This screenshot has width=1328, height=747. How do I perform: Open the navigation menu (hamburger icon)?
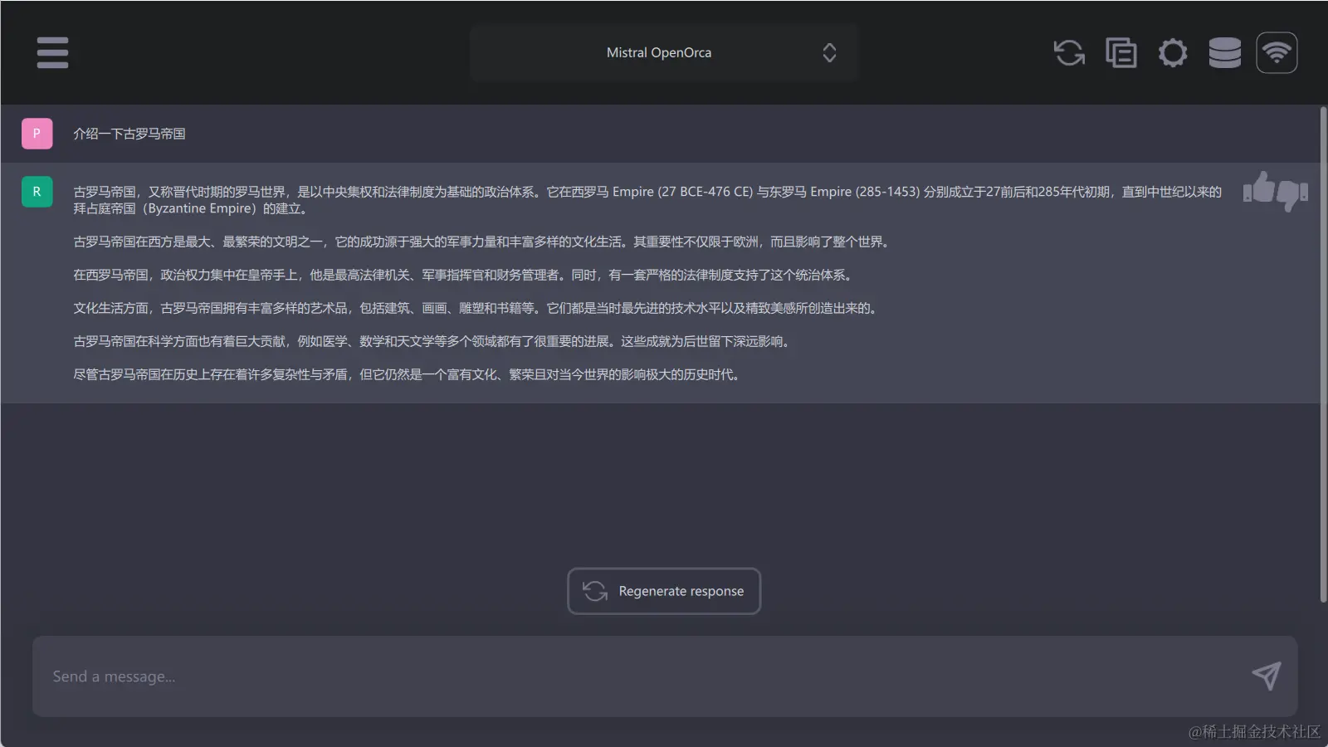click(52, 52)
